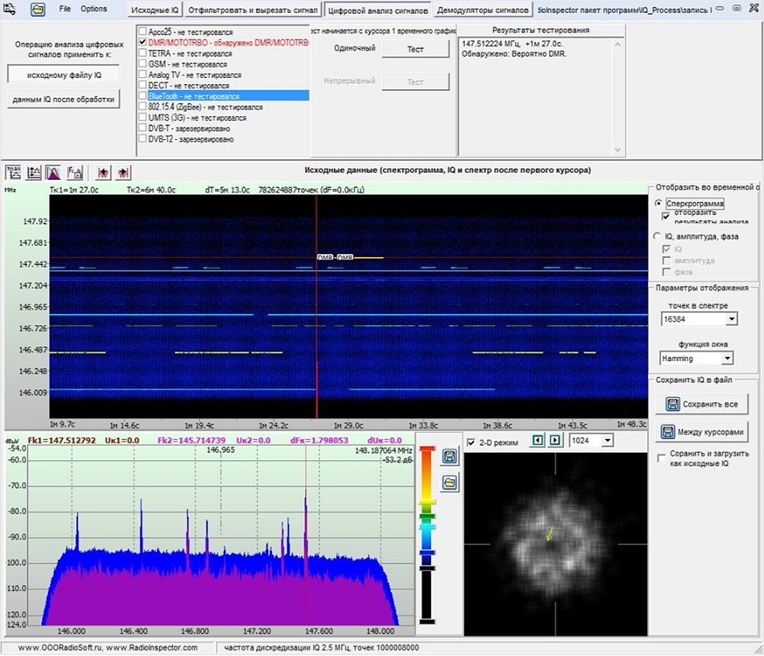The image size is (764, 656).
Task: Toggle the filled spectrum display icon
Action: click(x=54, y=172)
